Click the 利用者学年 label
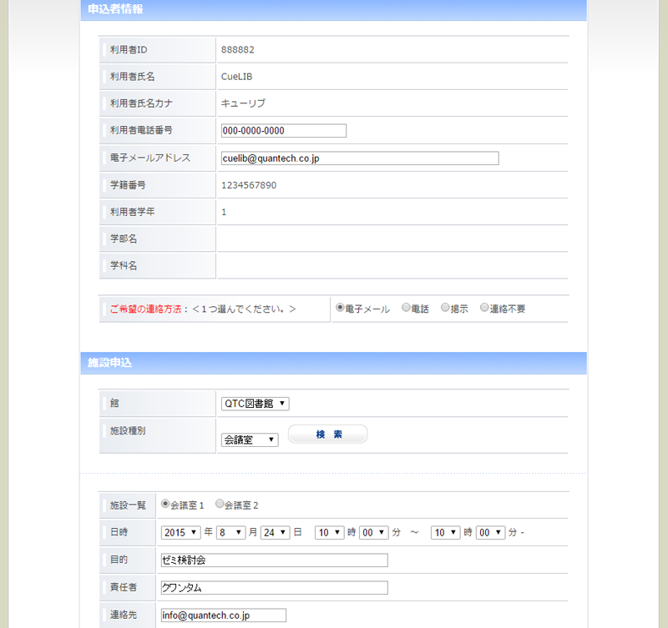The image size is (668, 628). click(x=133, y=212)
